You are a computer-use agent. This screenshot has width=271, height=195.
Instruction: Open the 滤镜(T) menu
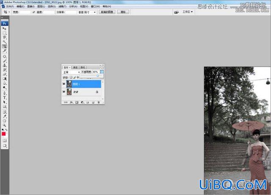click(62, 6)
